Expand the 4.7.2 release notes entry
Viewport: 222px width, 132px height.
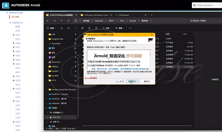tap(13, 35)
